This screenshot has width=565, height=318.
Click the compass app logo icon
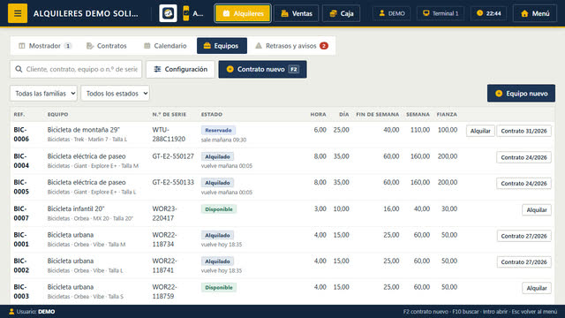pos(168,13)
